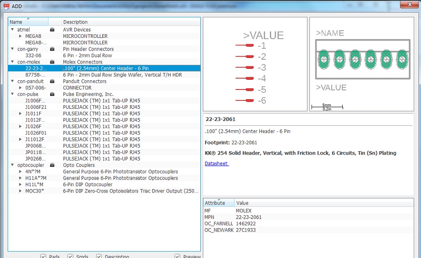This screenshot has height=258, width=421.
Task: Click the Panduit Connectors description
Action: coord(85,81)
